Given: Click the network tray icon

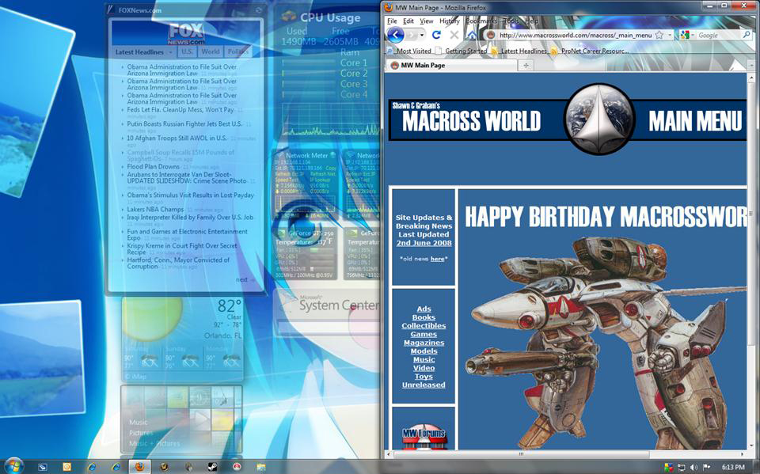Looking at the screenshot, I should (682, 467).
